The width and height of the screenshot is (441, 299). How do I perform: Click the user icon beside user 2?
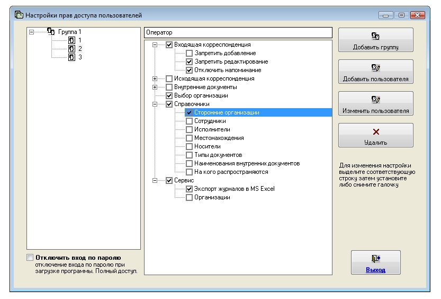[71, 49]
